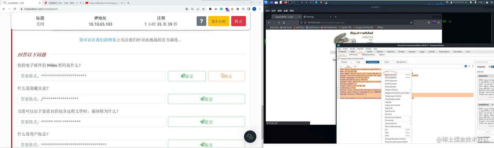Close the Data Exfiltration Techniques YouTube tab

click(122, 3)
